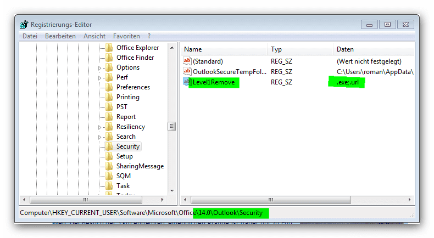Click the OutlookSecureTempFol... string value icon
The width and height of the screenshot is (434, 238).
pos(187,72)
